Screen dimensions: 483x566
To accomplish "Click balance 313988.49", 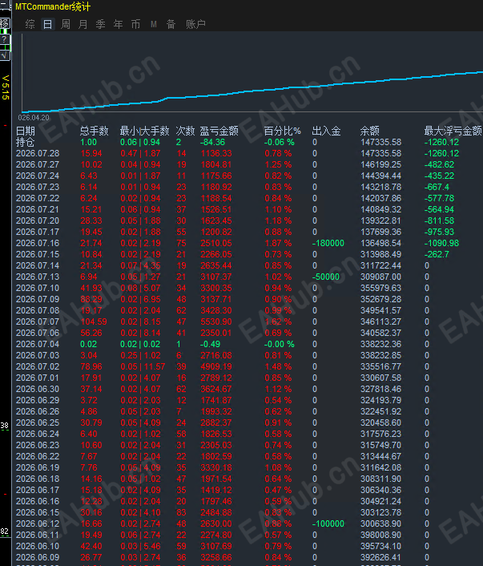I will (x=381, y=254).
